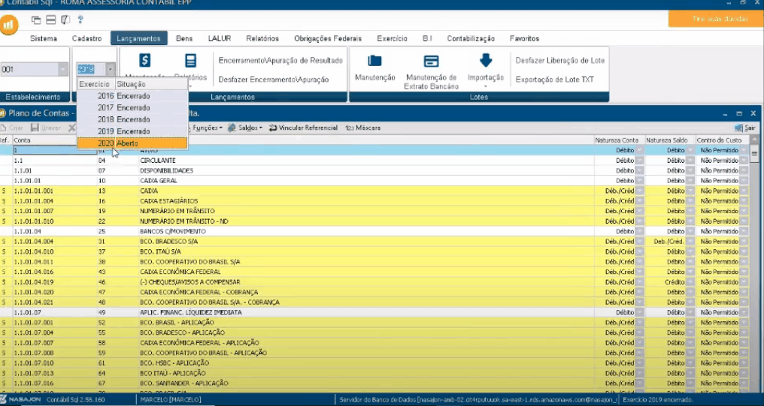Click the Plano de Contas window title icon
Screen dimensions: 764x406
click(2, 113)
